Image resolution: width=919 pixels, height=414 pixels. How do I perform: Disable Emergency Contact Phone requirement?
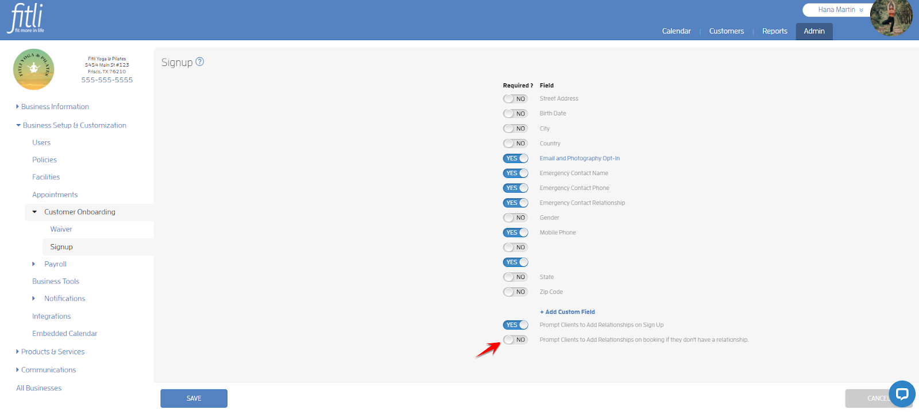point(515,188)
